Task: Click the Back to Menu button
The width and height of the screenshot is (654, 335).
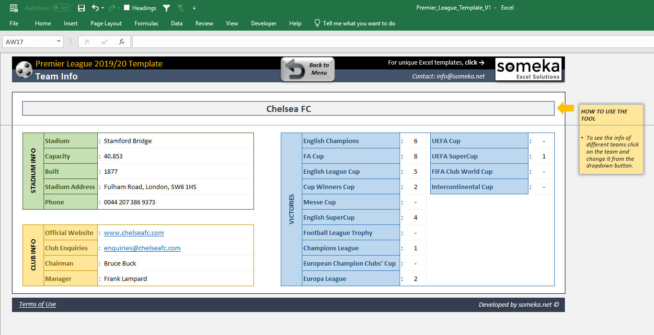Action: tap(308, 69)
